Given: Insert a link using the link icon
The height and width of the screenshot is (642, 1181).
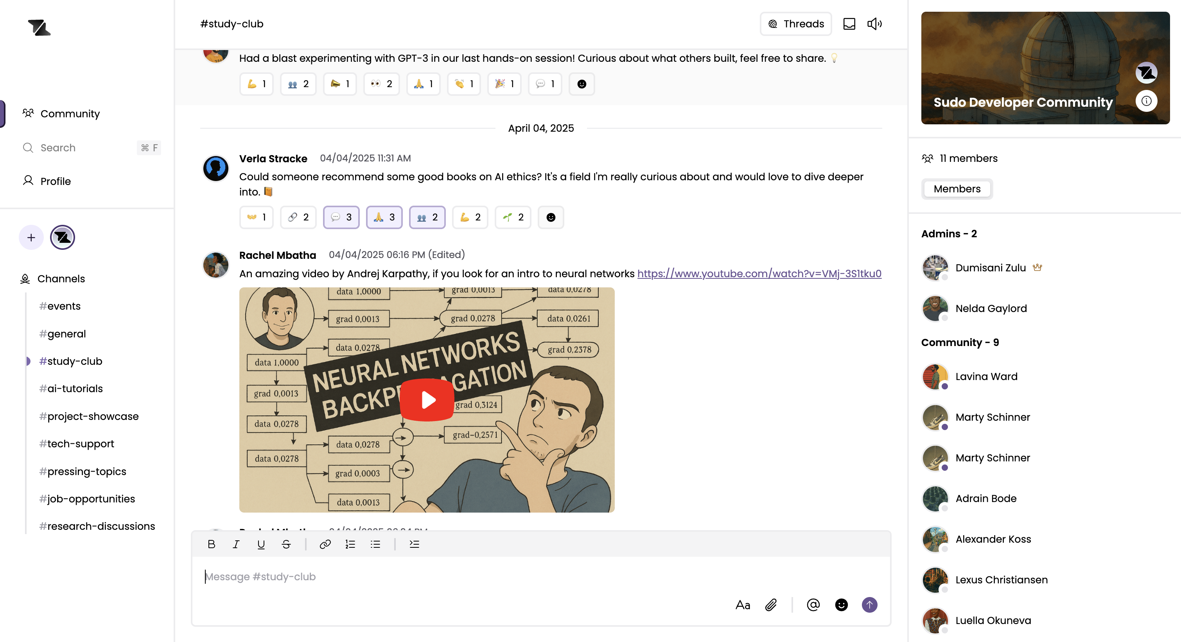Looking at the screenshot, I should (325, 544).
